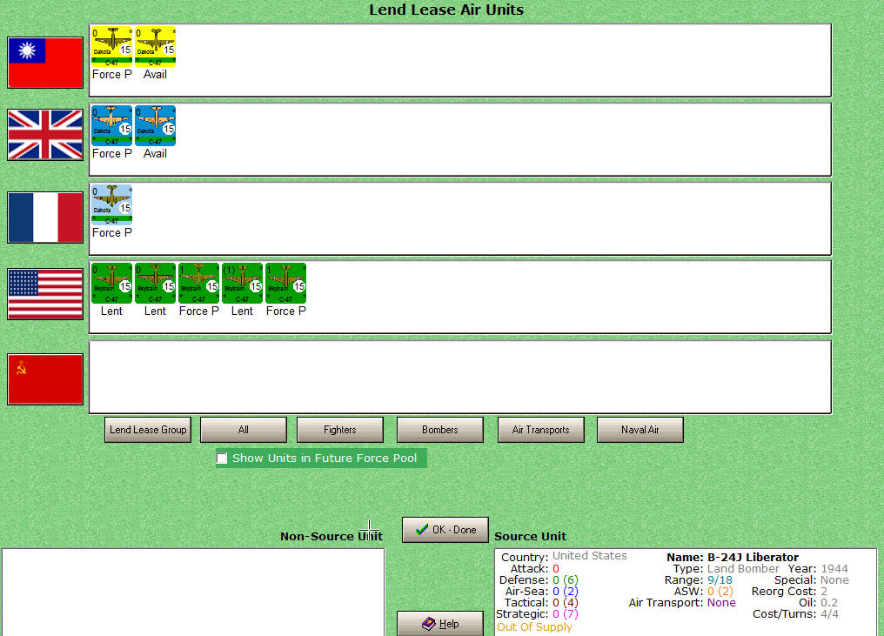The width and height of the screenshot is (884, 636).
Task: Show only Air Transports
Action: [540, 430]
